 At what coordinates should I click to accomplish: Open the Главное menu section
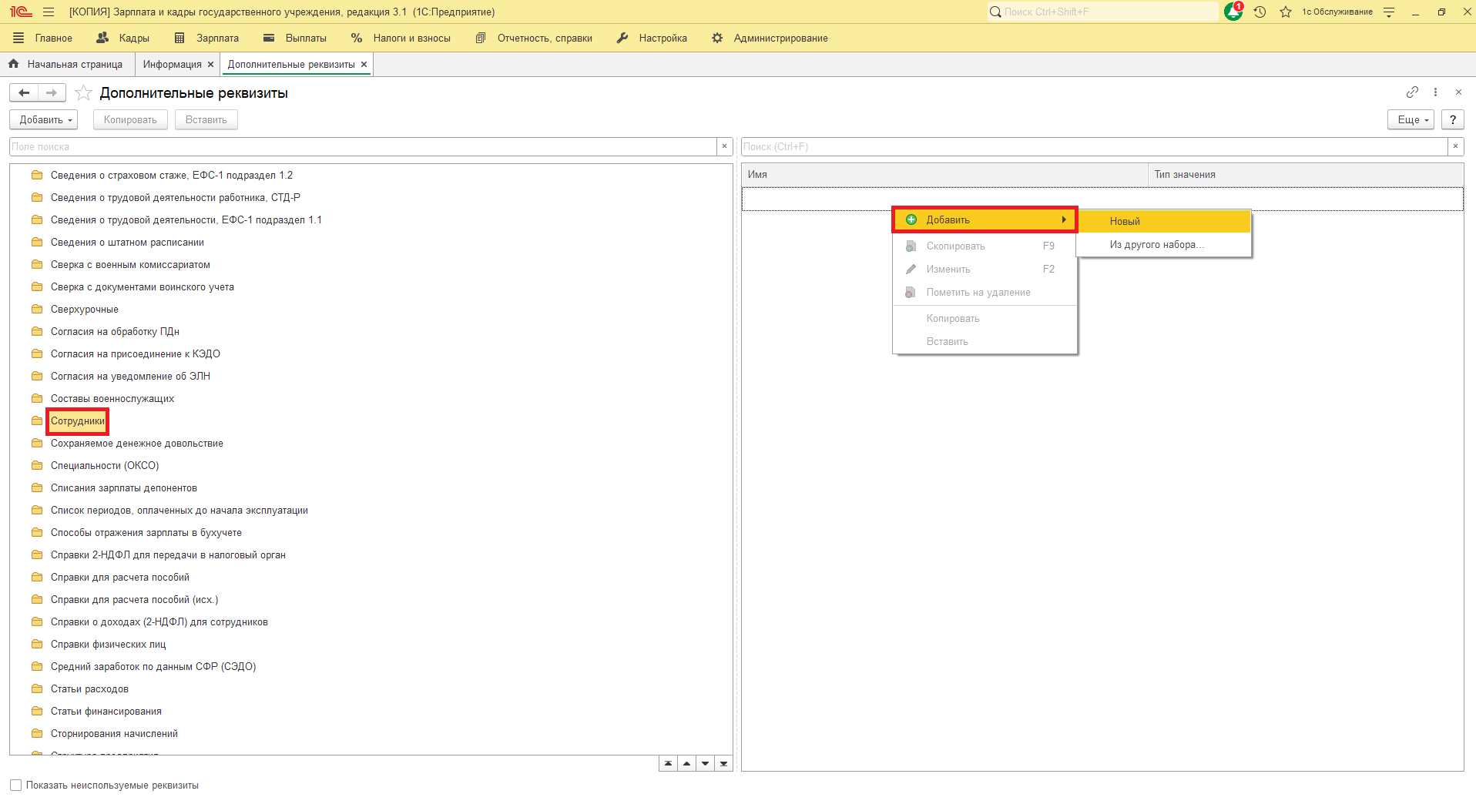(43, 38)
